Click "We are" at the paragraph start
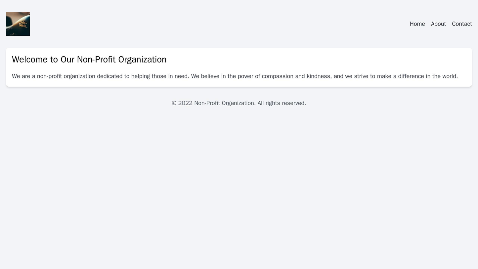 click(21, 76)
